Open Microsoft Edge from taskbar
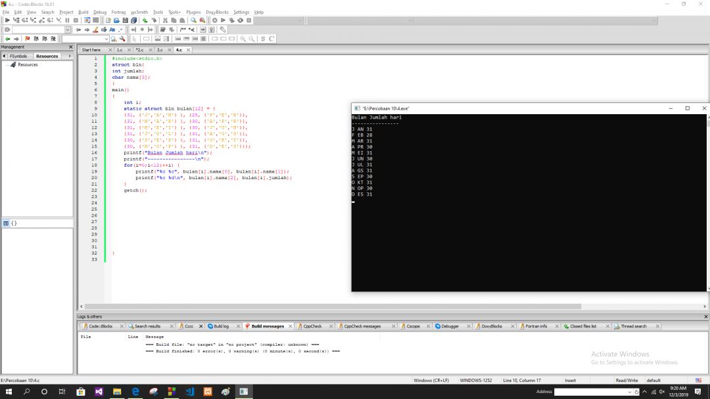The width and height of the screenshot is (710, 399). point(135,392)
